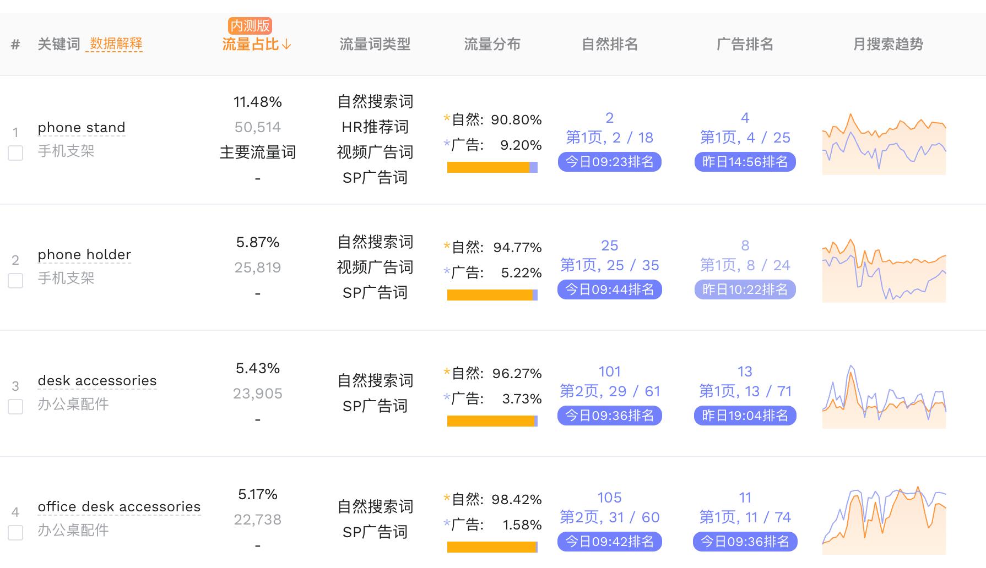This screenshot has width=986, height=568.
Task: Click the desk accessories keyword
Action: 97,381
